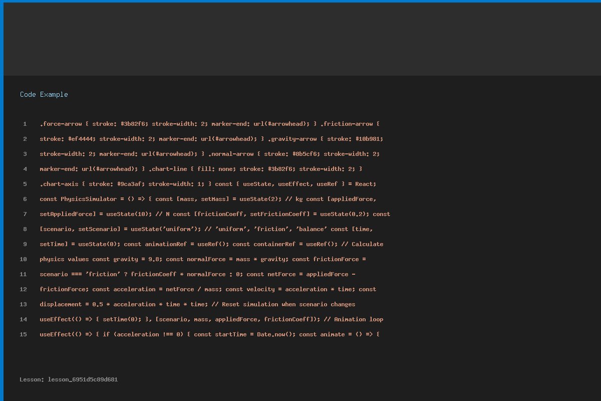
Task: Select line number 10 in the gutter
Action: click(24, 259)
